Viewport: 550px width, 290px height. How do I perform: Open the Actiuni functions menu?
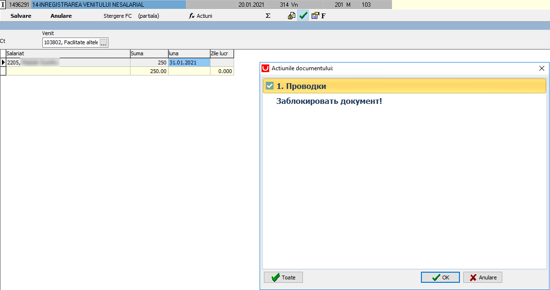[x=201, y=16]
